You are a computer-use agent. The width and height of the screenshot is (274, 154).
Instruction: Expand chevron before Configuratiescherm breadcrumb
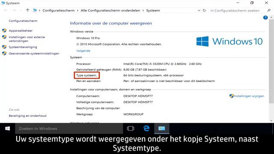pos(39,10)
